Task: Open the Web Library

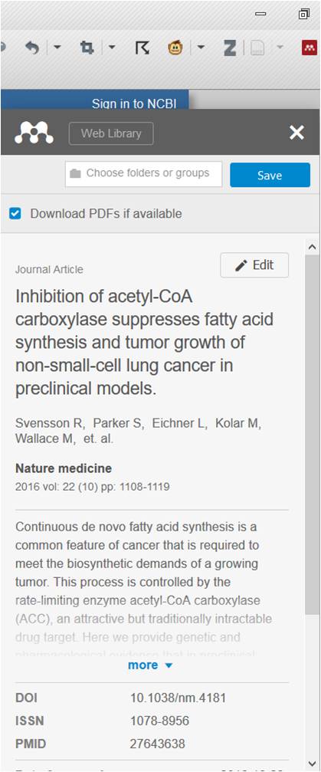Action: click(x=111, y=133)
